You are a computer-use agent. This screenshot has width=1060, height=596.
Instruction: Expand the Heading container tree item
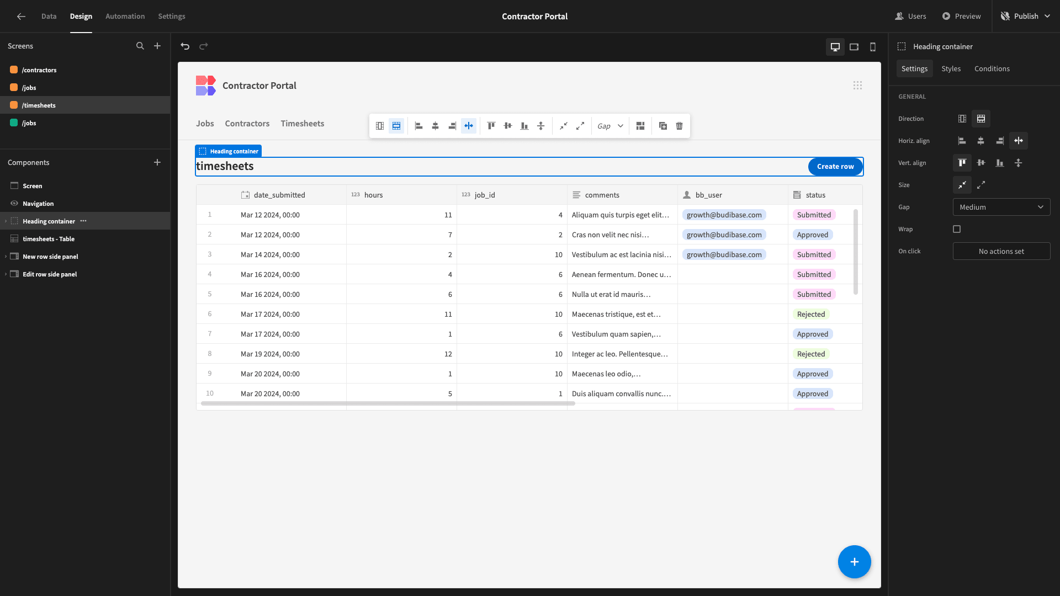coord(6,221)
